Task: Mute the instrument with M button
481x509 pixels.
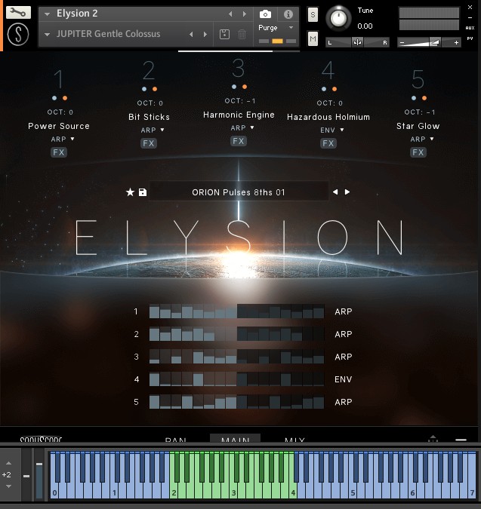Action: tap(313, 39)
